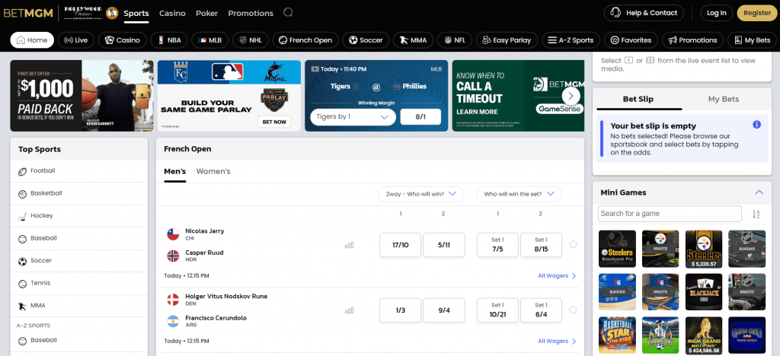Click the Hollywood Casino logo

pyautogui.click(x=83, y=13)
